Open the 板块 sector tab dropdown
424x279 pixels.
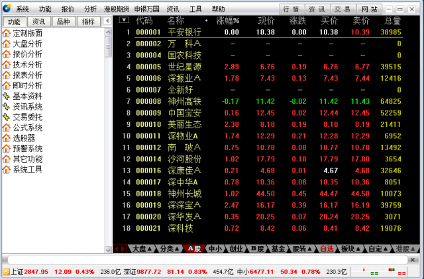click(x=350, y=249)
